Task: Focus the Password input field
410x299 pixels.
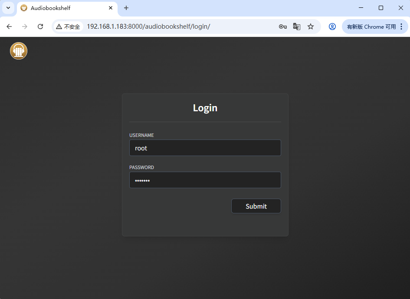Action: [x=205, y=180]
